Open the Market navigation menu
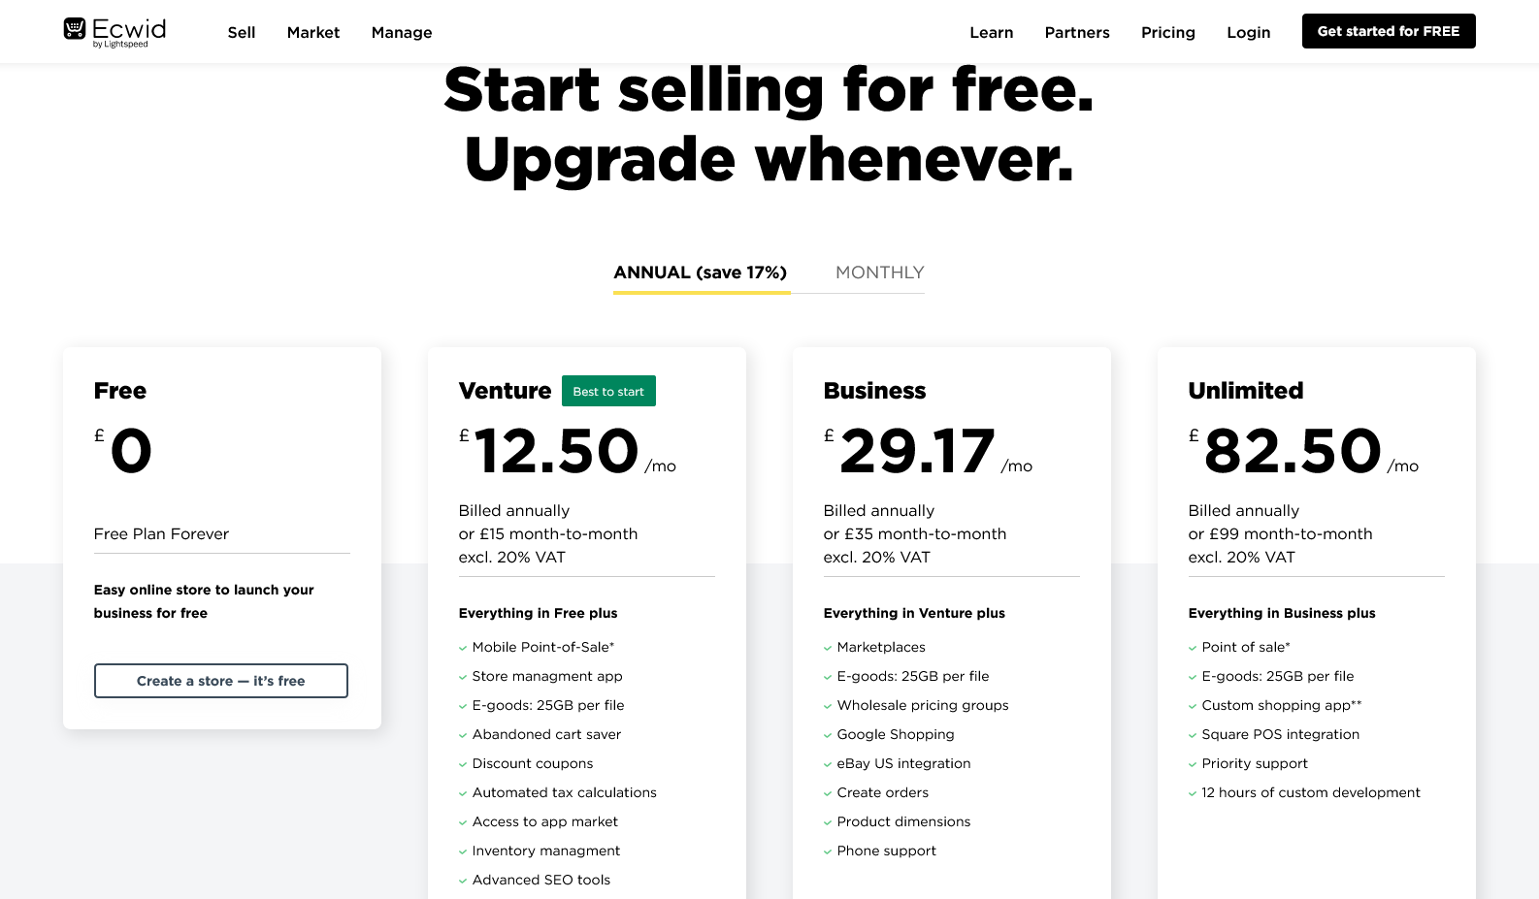The height and width of the screenshot is (899, 1539). tap(313, 32)
